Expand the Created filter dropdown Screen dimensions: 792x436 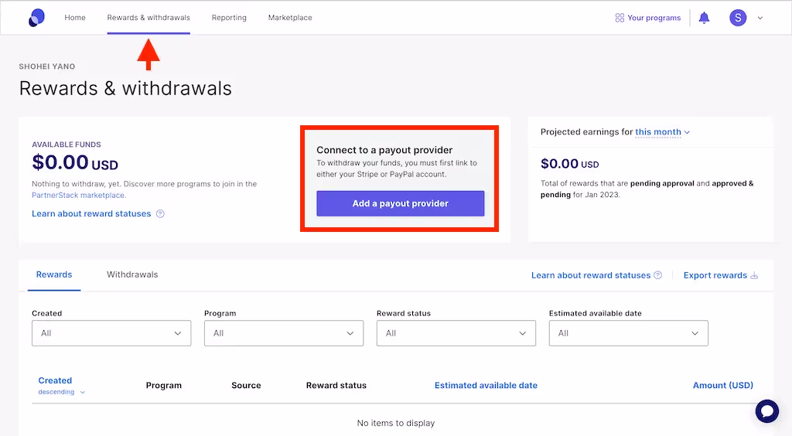pos(111,333)
